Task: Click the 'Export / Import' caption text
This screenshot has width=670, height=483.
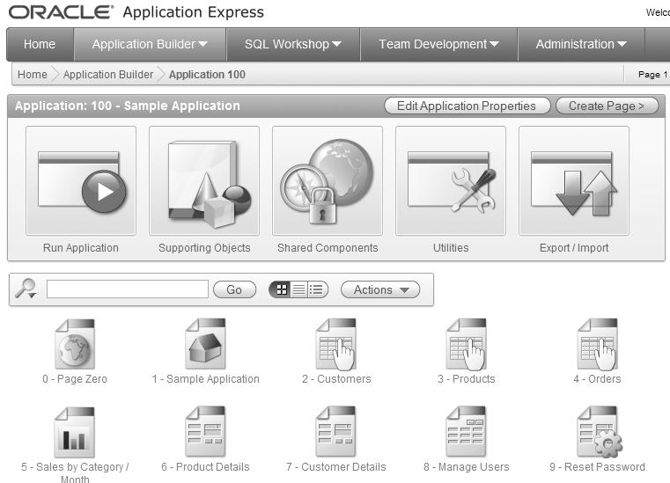Action: pyautogui.click(x=574, y=248)
